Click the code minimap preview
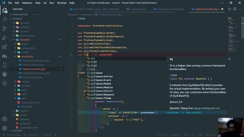Viewport: 244px width, 137px height. coord(234,34)
